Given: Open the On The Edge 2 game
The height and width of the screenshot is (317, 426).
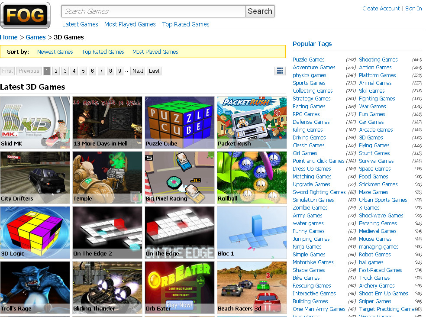Looking at the screenshot, I should (x=107, y=233).
